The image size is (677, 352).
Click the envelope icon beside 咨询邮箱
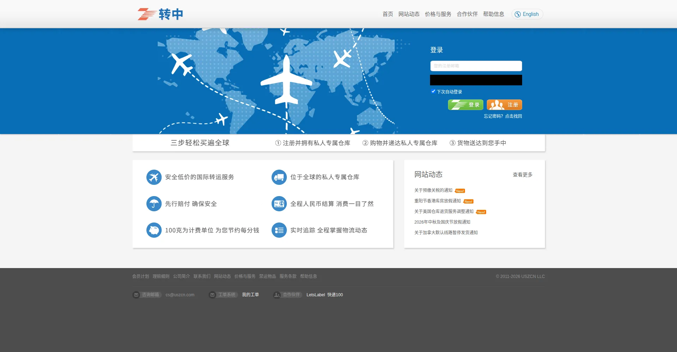pos(136,295)
